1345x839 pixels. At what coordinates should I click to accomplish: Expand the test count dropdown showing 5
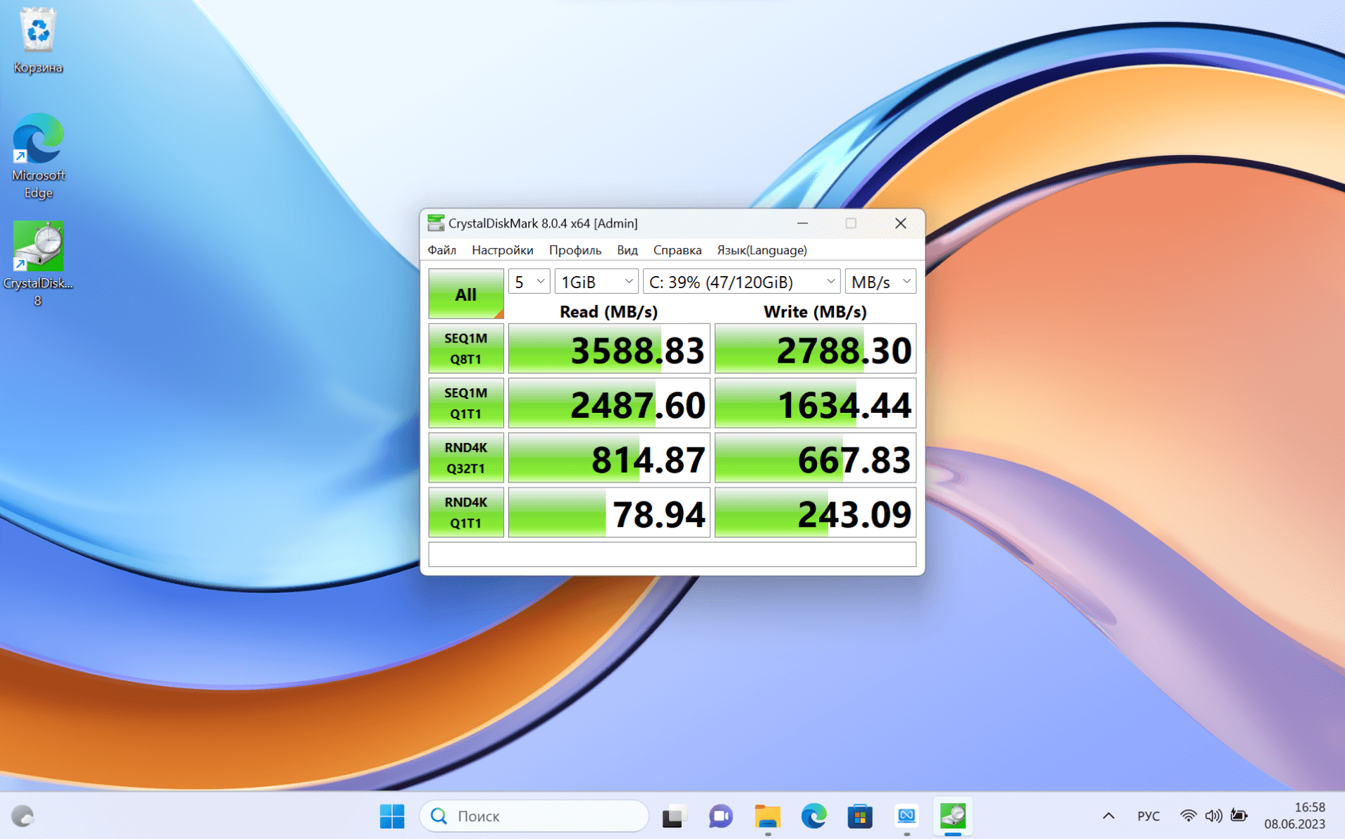(x=529, y=282)
